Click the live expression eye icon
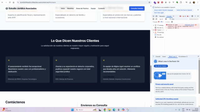This screenshot has width=200, height=112. (x=166, y=19)
